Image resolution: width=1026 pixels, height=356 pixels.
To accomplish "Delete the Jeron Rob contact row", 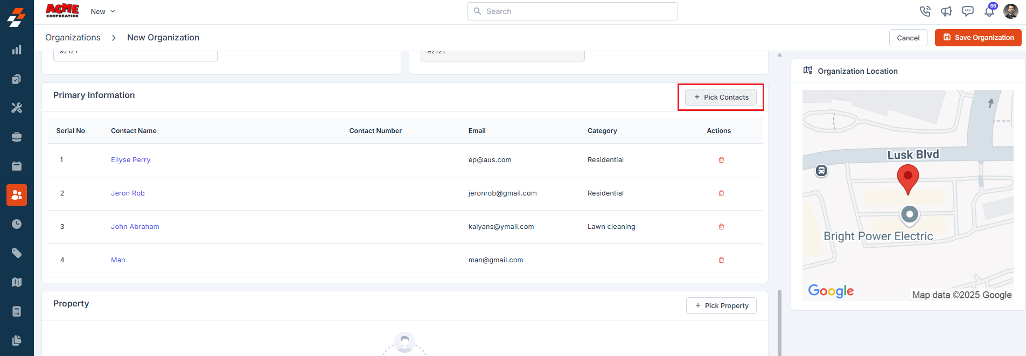I will [x=721, y=193].
